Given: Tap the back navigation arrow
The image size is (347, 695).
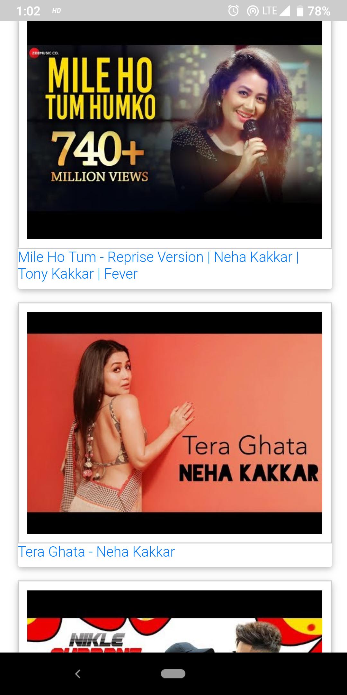Looking at the screenshot, I should pyautogui.click(x=77, y=674).
